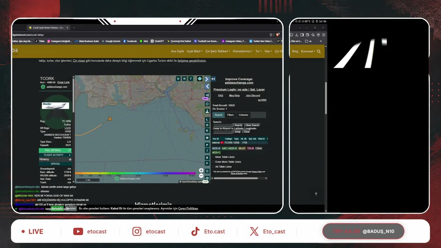Click the aircraft table horizontal scrollbar
Viewport: 441px width, 248px height.
click(x=236, y=178)
